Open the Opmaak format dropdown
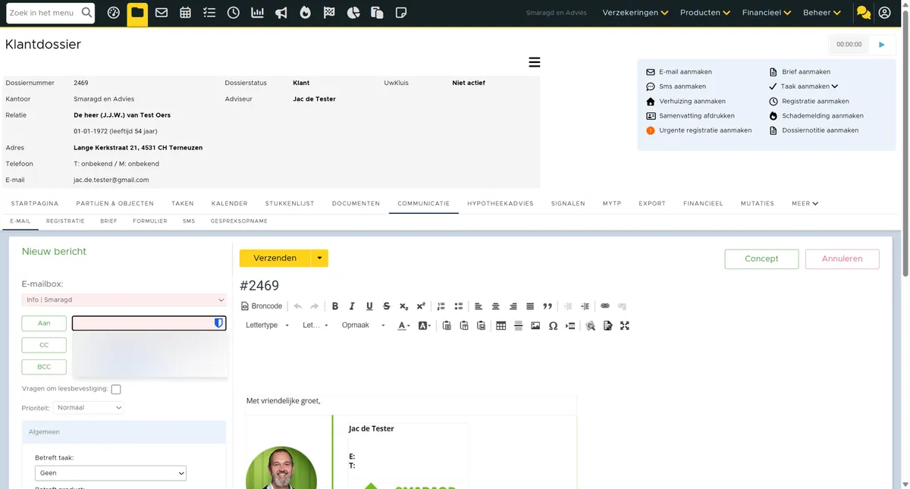Viewport: 910px width, 489px height. (363, 326)
